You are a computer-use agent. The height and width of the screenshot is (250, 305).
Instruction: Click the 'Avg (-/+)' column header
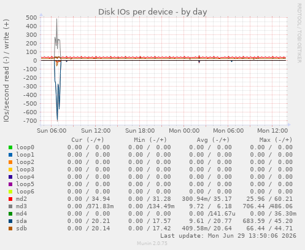213,140
